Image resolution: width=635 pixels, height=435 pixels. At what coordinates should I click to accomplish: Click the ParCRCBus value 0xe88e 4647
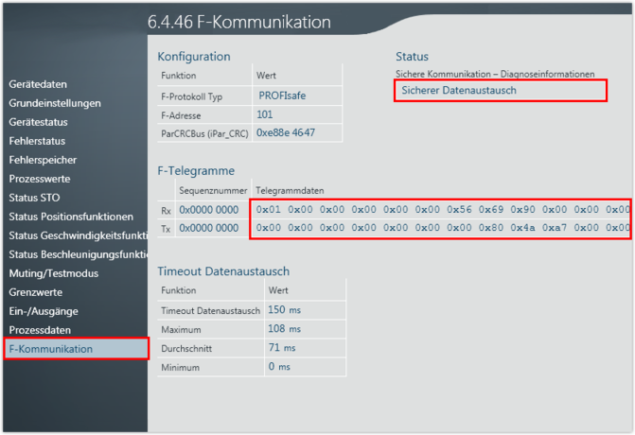pyautogui.click(x=285, y=133)
